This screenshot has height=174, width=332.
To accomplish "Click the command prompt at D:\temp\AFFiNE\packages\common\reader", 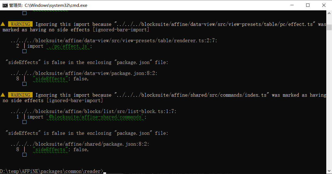I will [52, 171].
